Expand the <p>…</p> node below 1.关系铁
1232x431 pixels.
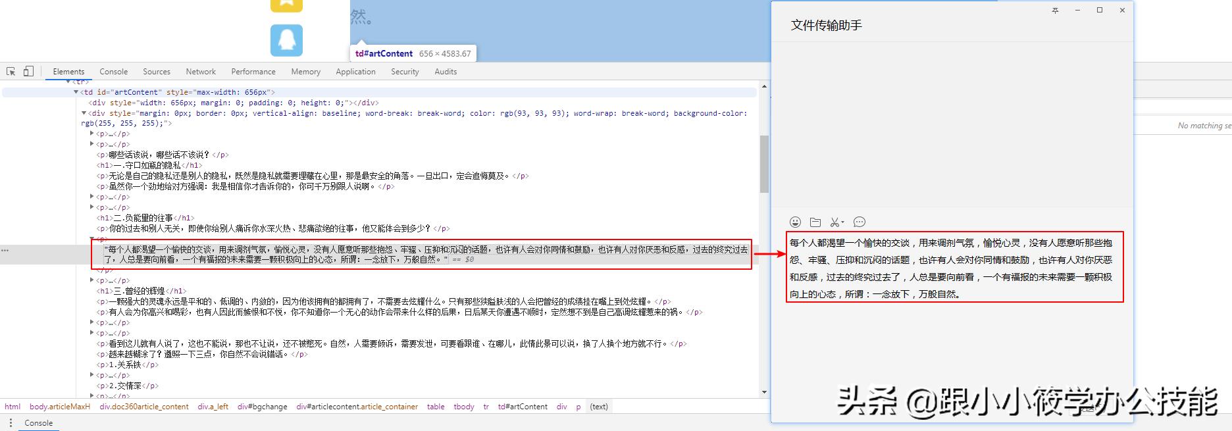click(92, 375)
